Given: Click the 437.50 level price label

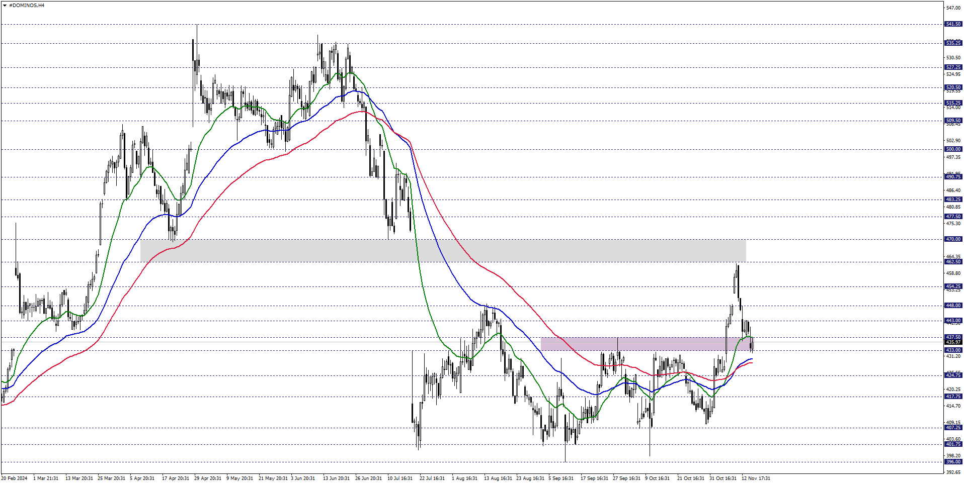Looking at the screenshot, I should (953, 337).
